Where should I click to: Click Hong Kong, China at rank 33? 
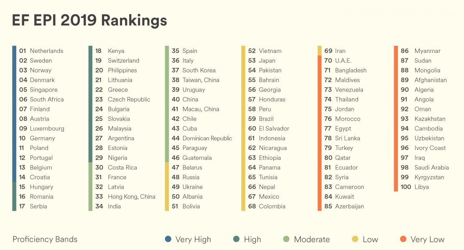[x=131, y=197]
